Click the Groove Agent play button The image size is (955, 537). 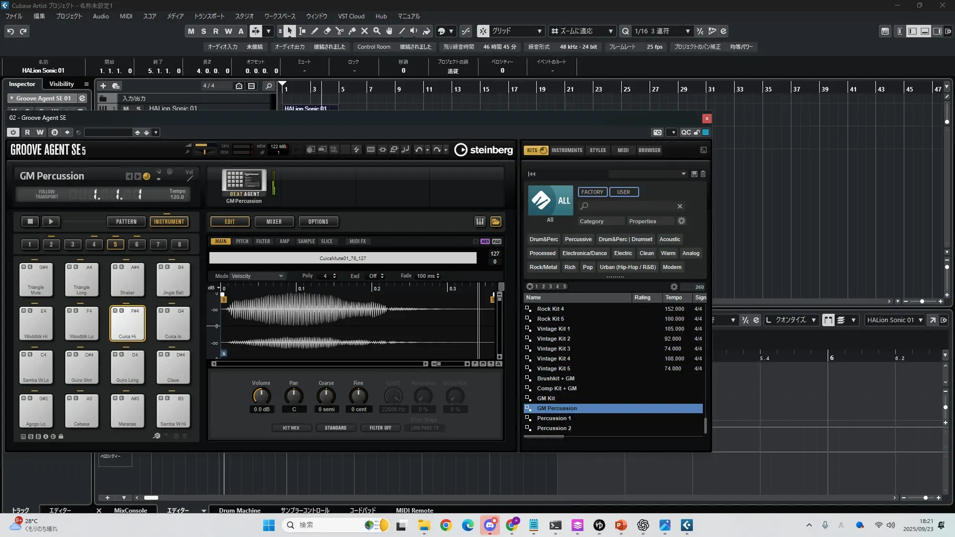point(51,222)
